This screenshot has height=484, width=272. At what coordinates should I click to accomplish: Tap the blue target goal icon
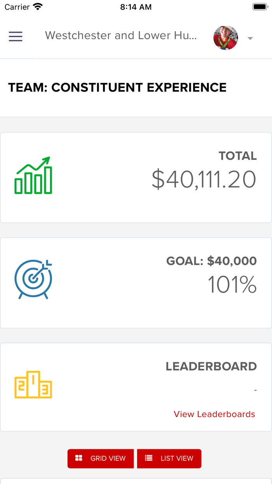pos(33,279)
